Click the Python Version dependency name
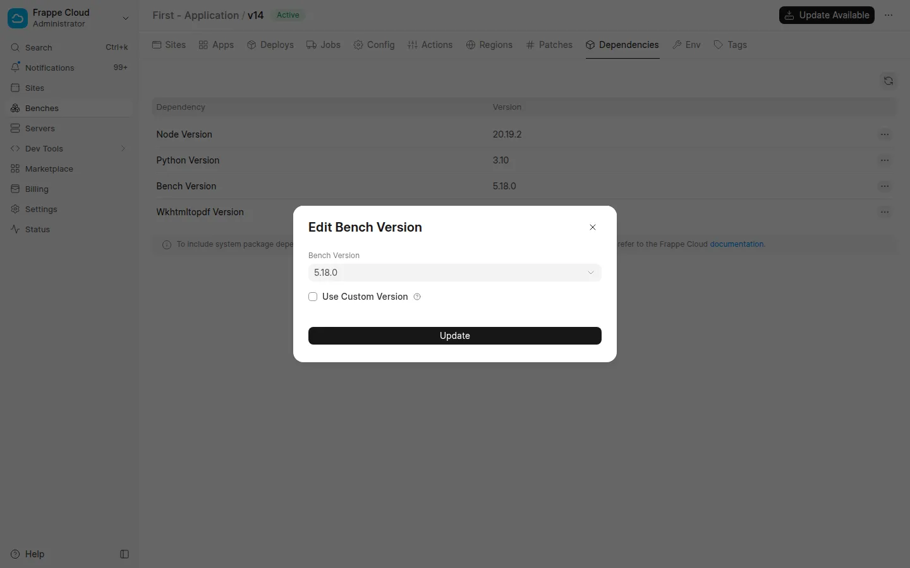 point(188,160)
